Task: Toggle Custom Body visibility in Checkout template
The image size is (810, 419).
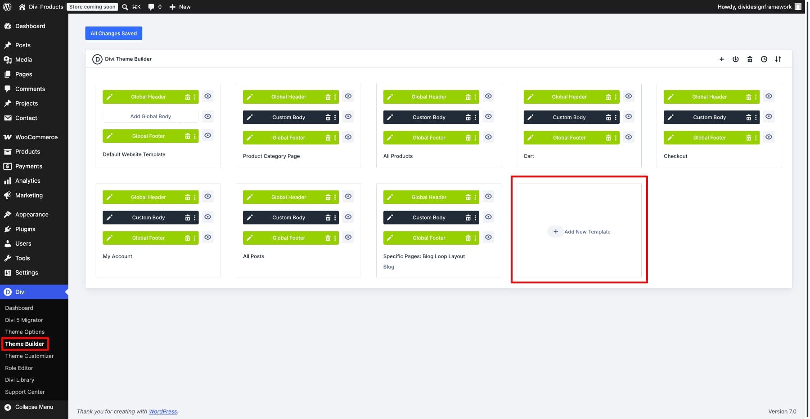Action: (769, 116)
